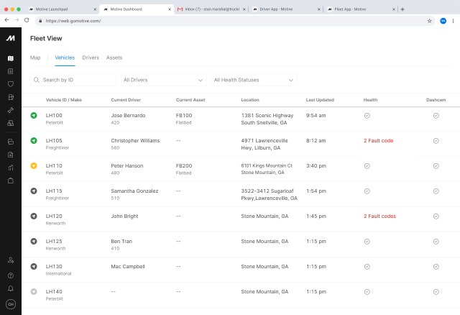Screen dimensions: 460x315
Task: Expand the All Drivers dropdown
Action: click(x=164, y=80)
